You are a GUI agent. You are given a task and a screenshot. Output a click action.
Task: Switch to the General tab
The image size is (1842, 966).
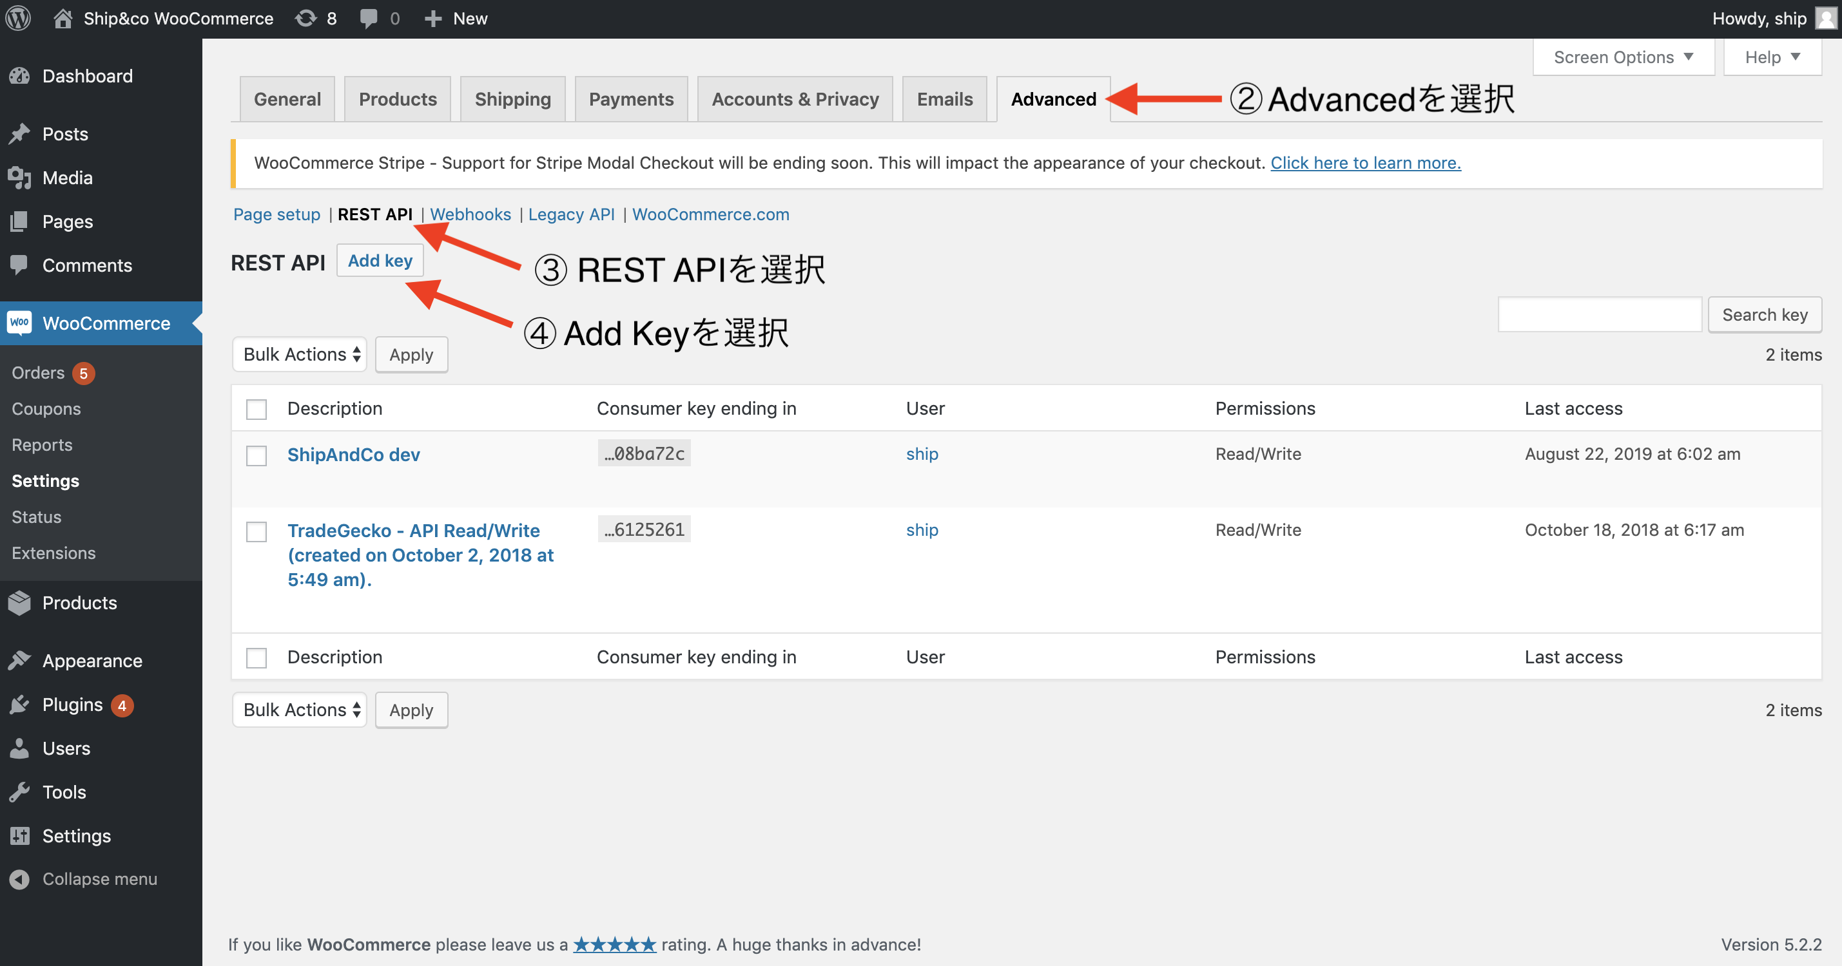pos(287,99)
